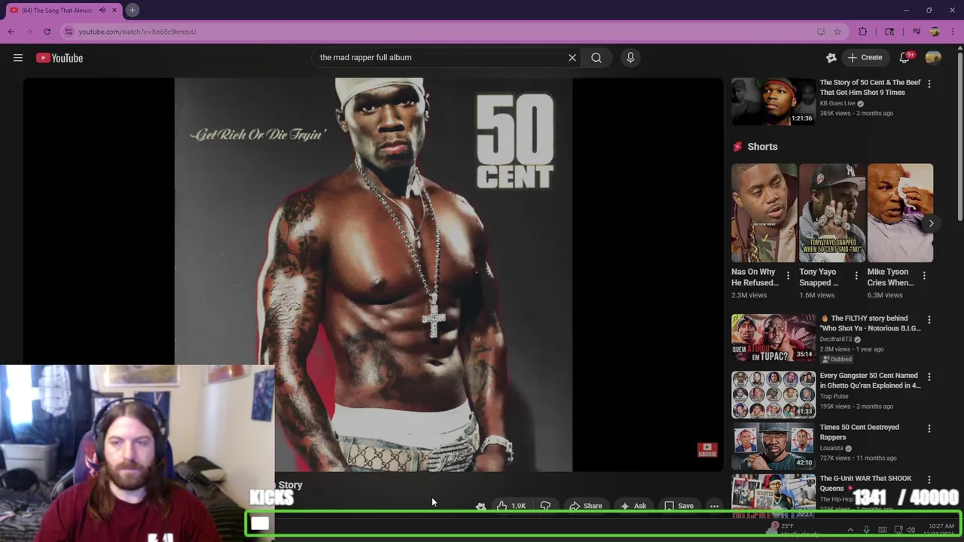The image size is (964, 542).
Task: Open options for Ghetto Qu'ran video
Action: tap(929, 376)
